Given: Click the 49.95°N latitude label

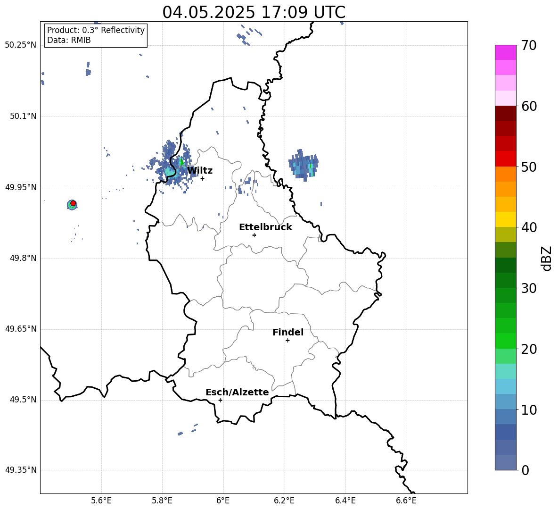Looking at the screenshot, I should click(x=21, y=187).
